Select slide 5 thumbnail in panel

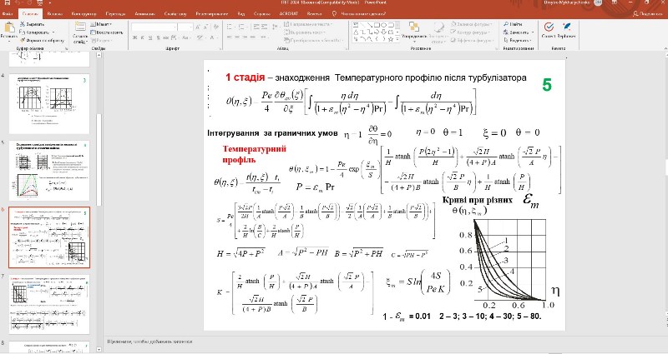pos(49,171)
